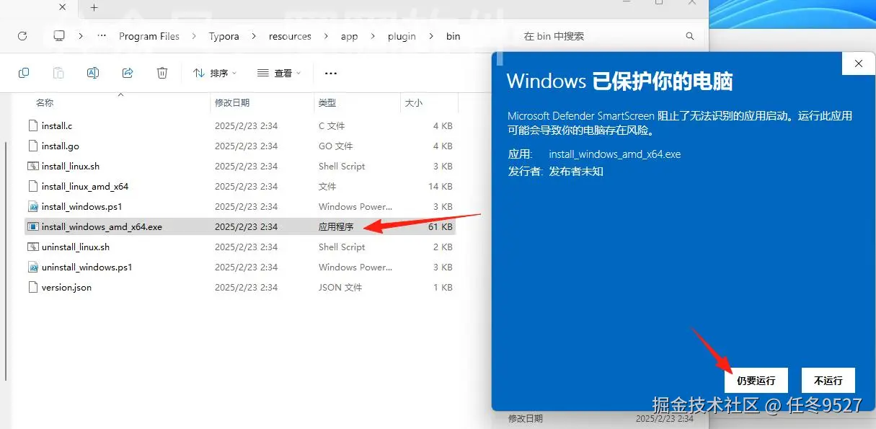
Task: Click 应用程序 type cell of exe row
Action: pyautogui.click(x=336, y=226)
